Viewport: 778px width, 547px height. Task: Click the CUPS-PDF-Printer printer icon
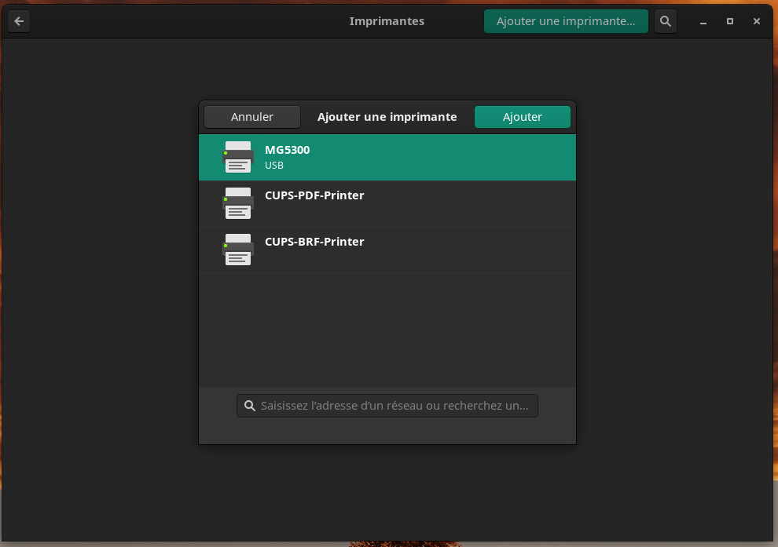(x=238, y=203)
